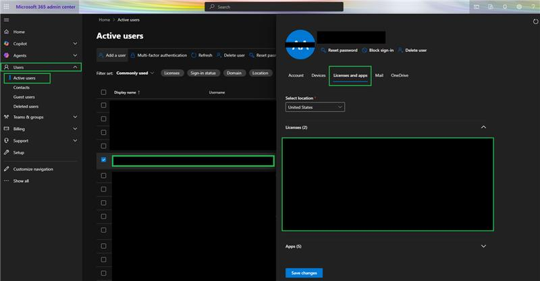Click the blue user avatar circle
The width and height of the screenshot is (540, 281).
coord(300,44)
